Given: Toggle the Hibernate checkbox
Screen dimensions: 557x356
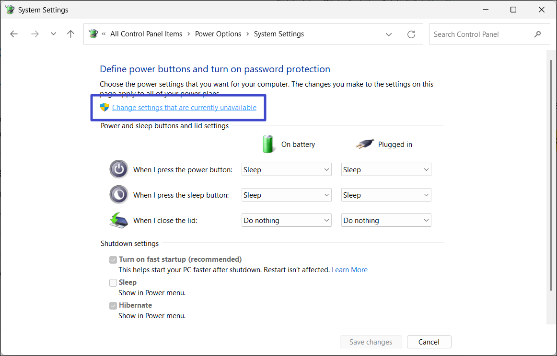Looking at the screenshot, I should (x=113, y=306).
